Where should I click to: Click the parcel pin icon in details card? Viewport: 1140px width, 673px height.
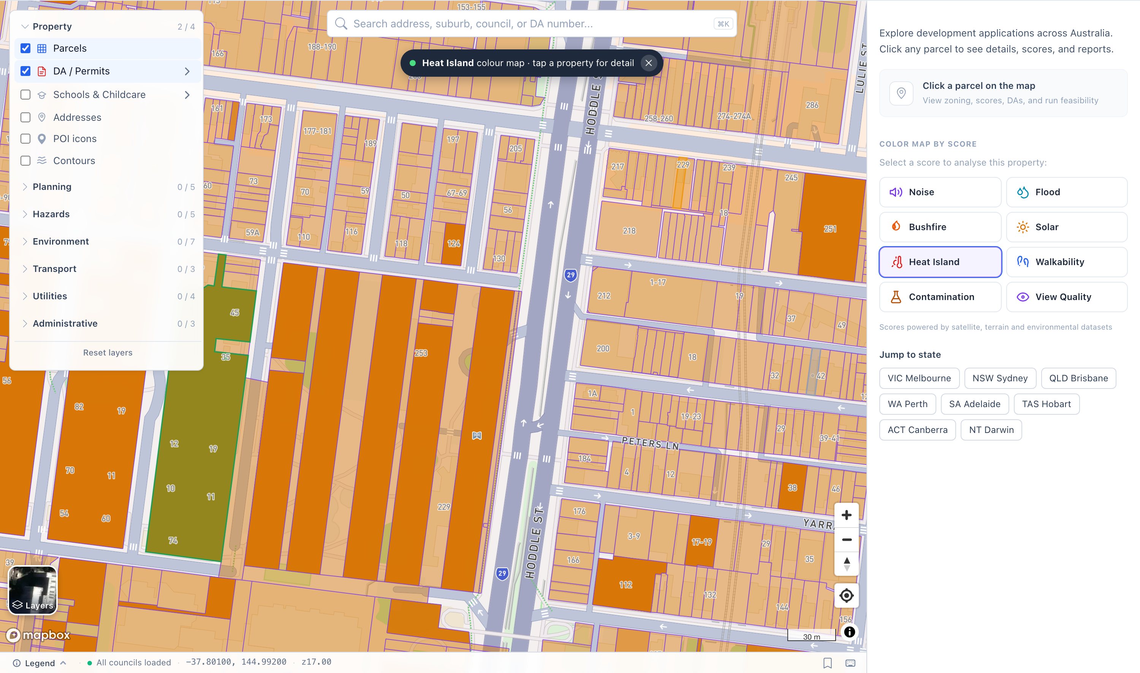coord(901,93)
